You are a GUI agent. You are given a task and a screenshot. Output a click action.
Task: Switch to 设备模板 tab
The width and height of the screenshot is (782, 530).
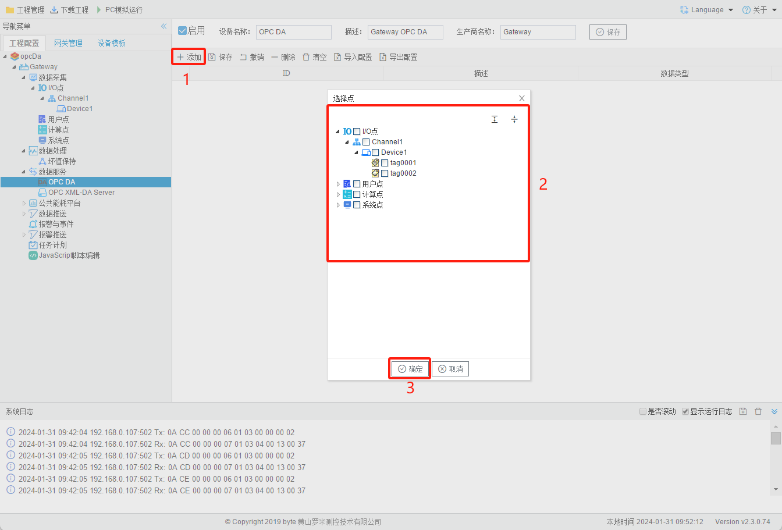click(111, 43)
